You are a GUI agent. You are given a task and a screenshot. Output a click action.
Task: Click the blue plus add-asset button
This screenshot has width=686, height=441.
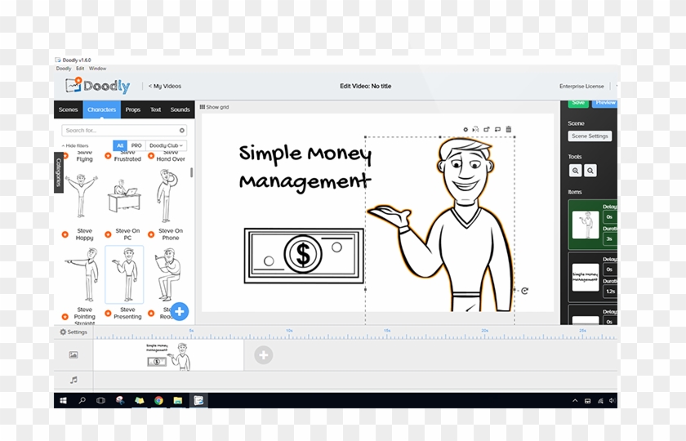[180, 311]
